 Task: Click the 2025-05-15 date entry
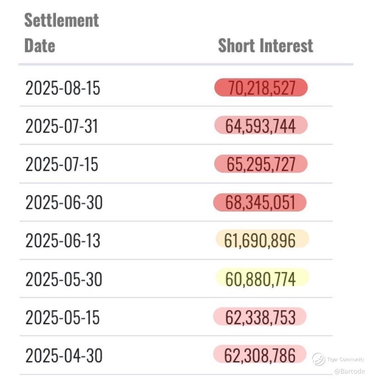point(63,317)
